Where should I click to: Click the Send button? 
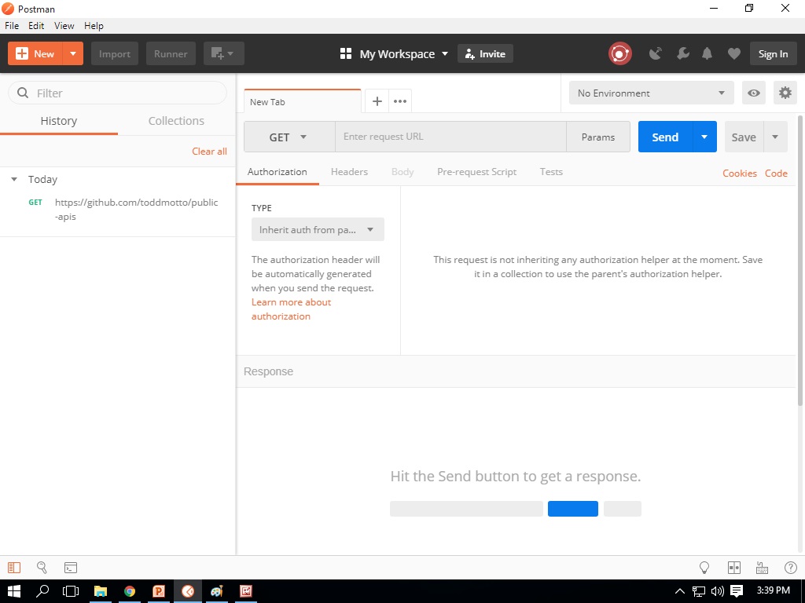point(665,137)
